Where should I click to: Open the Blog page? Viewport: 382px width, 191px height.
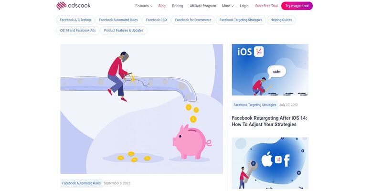click(162, 6)
